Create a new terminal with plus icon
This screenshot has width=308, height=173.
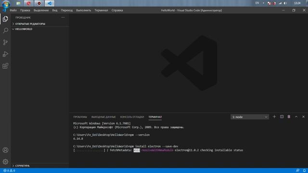click(x=274, y=117)
